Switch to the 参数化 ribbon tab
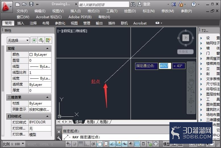221x148 pixels. pos(60,23)
